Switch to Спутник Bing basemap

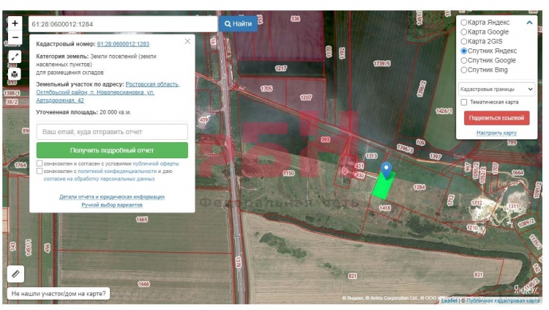click(464, 70)
